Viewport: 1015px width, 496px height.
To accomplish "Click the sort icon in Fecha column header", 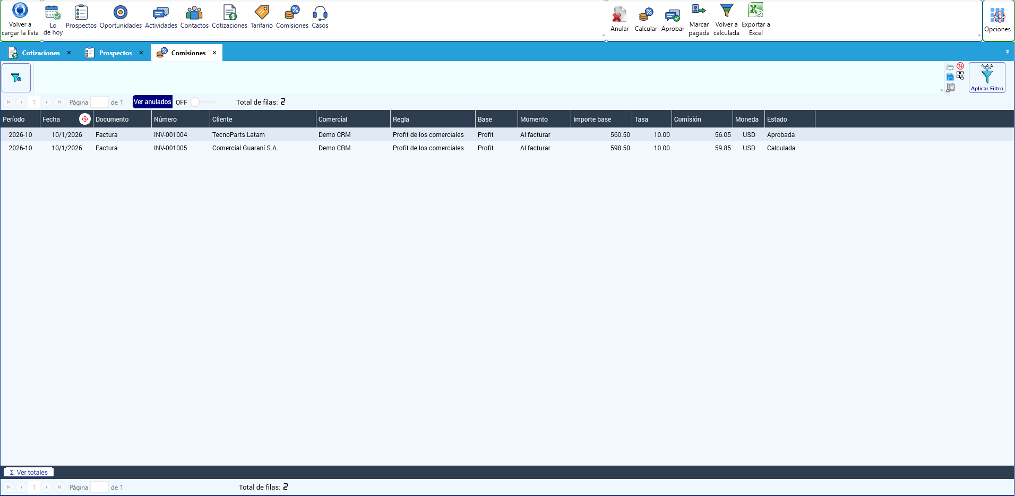I will pyautogui.click(x=85, y=119).
